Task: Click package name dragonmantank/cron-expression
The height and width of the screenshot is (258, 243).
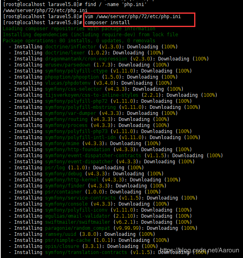Action: pyautogui.click(x=86, y=59)
